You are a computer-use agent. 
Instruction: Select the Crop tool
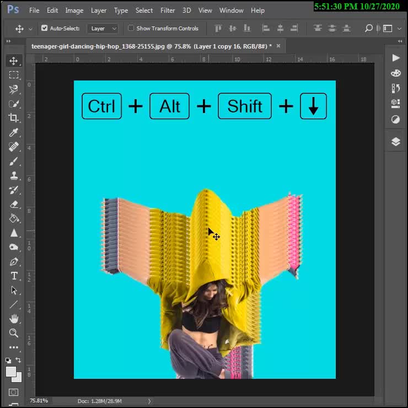14,117
